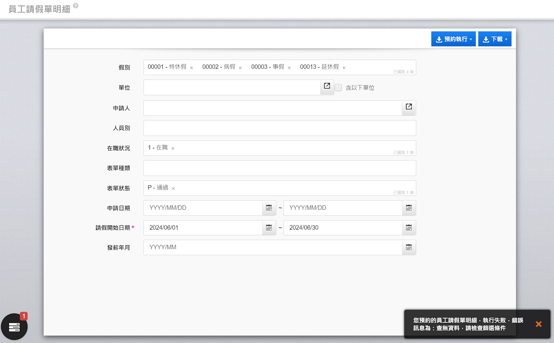Remove the 00013 - 延休假 tag
The image size is (554, 343).
click(x=344, y=68)
